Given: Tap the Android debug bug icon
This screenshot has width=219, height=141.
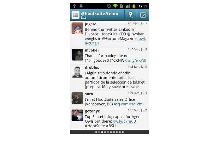Looking at the screenshot, I should pyautogui.click(x=81, y=6).
